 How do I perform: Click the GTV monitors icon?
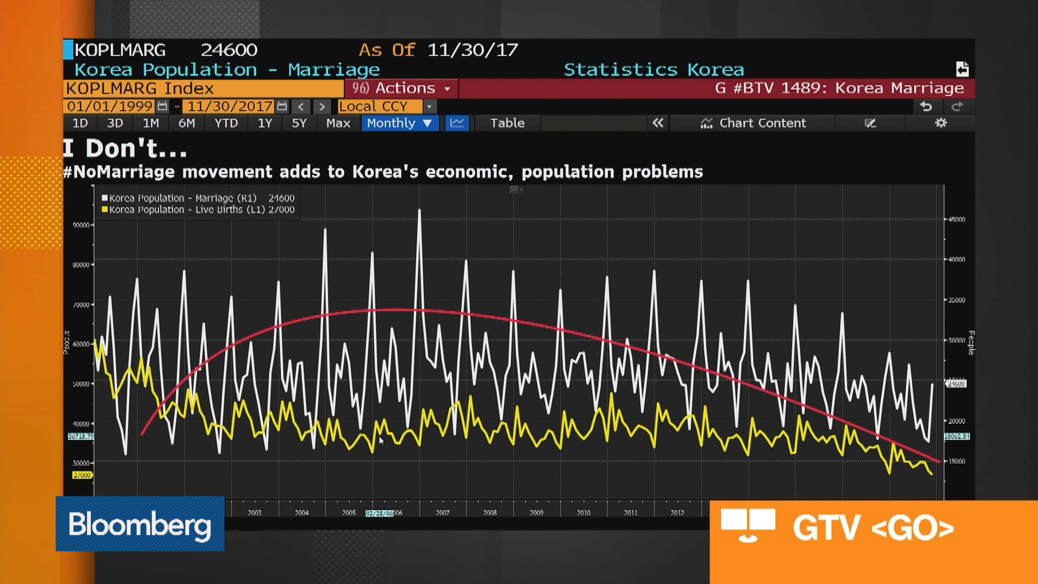click(x=748, y=525)
